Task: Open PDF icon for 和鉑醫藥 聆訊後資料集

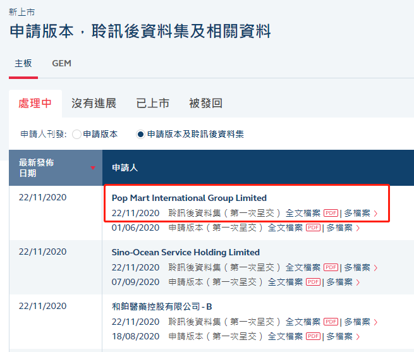Action: coord(331,322)
